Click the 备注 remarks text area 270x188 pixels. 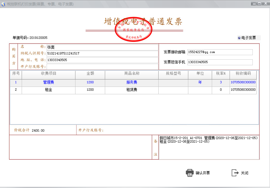coord(209,147)
